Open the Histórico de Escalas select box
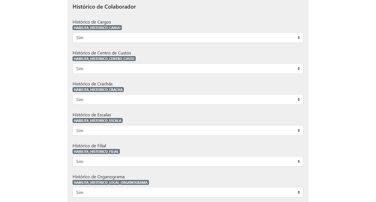Image resolution: width=376 pixels, height=202 pixels. [x=188, y=130]
